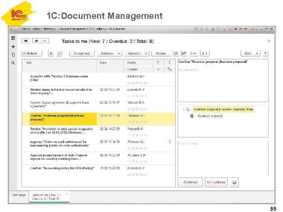283x212 pixels.
Task: Click author Michaels C.A. cell
Action: pyautogui.click(x=136, y=155)
